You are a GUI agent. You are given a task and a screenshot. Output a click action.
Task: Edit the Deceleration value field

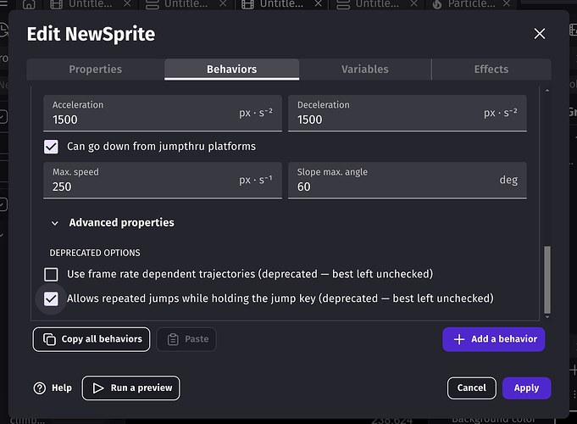pyautogui.click(x=408, y=113)
